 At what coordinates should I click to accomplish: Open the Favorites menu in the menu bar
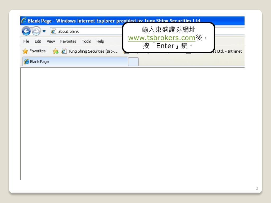(68, 41)
